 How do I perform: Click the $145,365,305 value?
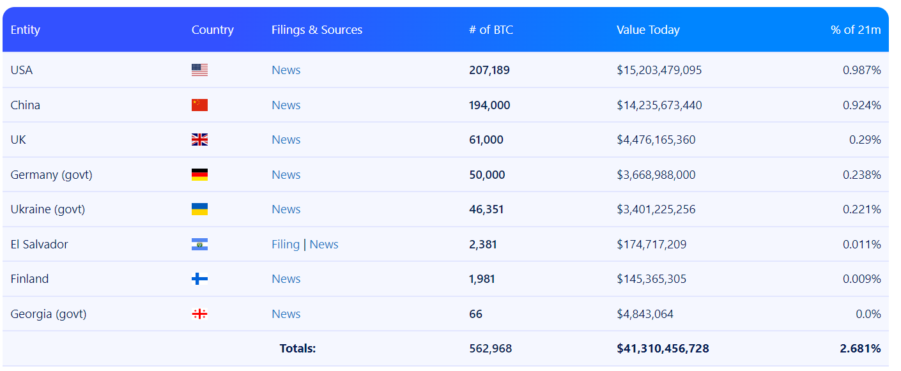point(652,279)
